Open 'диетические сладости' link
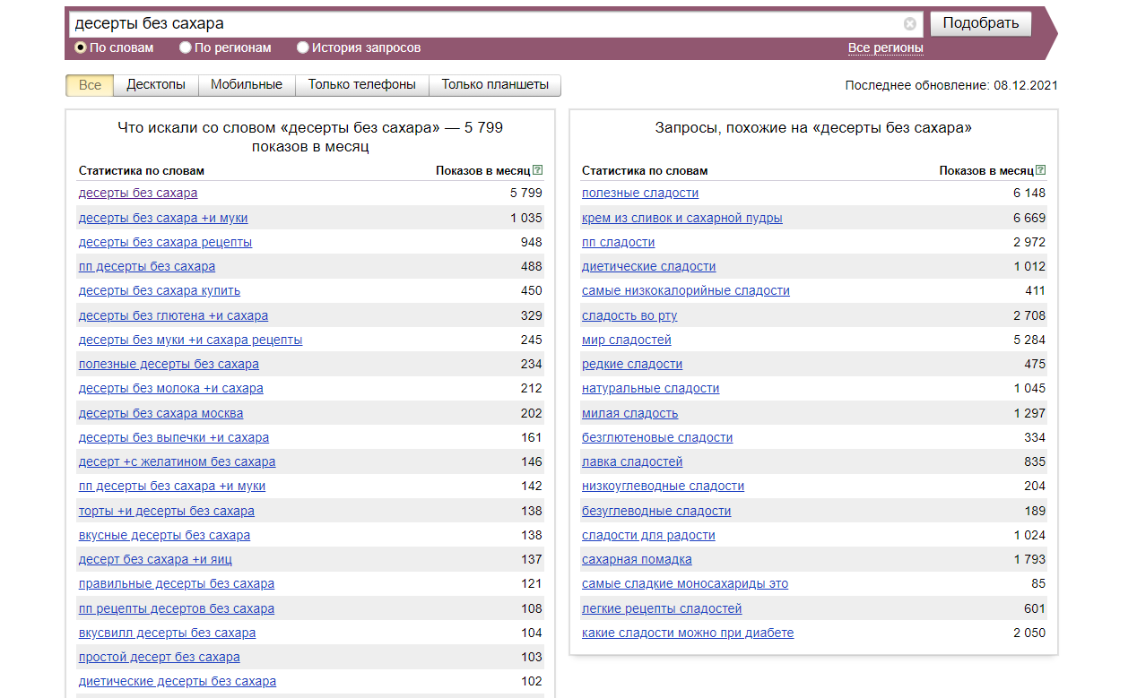Screen dimensions: 1137x698 [x=648, y=266]
